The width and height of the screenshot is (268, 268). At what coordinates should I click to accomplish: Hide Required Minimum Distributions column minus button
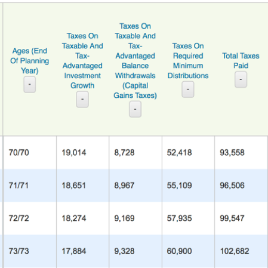click(188, 90)
